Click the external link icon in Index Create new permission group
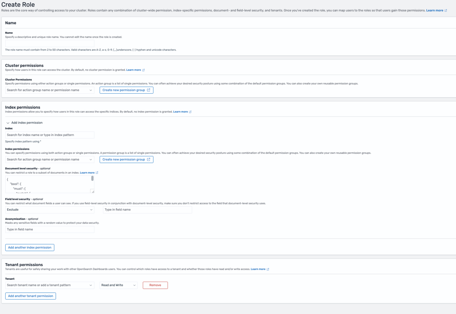This screenshot has width=456, height=314. 149,160
